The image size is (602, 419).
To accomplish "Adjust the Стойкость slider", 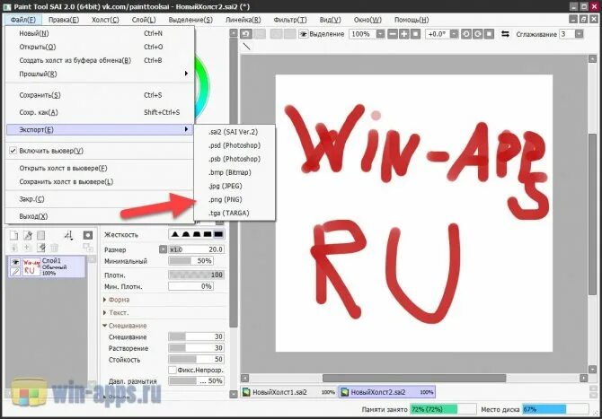I will coord(196,359).
